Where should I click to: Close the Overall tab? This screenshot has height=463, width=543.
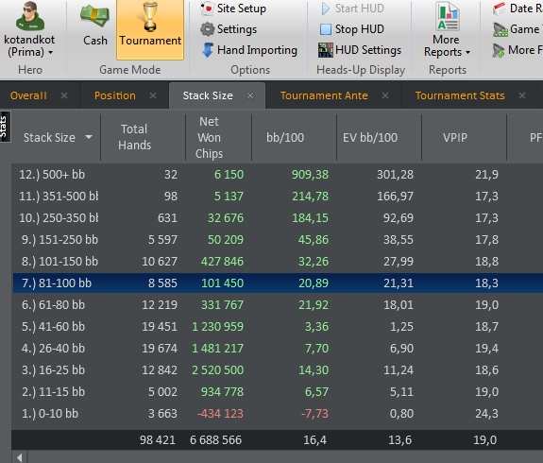[64, 95]
